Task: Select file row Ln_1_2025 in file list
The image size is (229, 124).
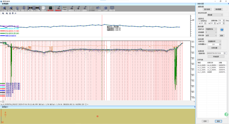Action: (212, 72)
